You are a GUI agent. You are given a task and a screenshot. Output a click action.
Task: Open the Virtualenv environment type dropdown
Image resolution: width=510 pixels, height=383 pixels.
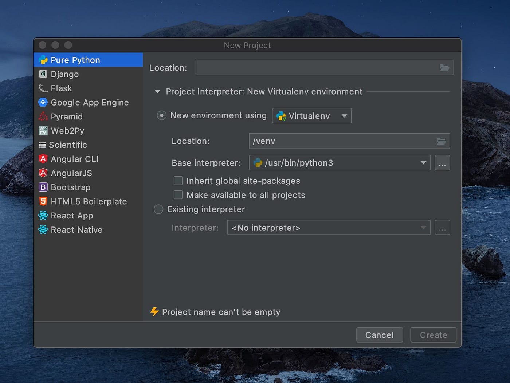click(344, 115)
